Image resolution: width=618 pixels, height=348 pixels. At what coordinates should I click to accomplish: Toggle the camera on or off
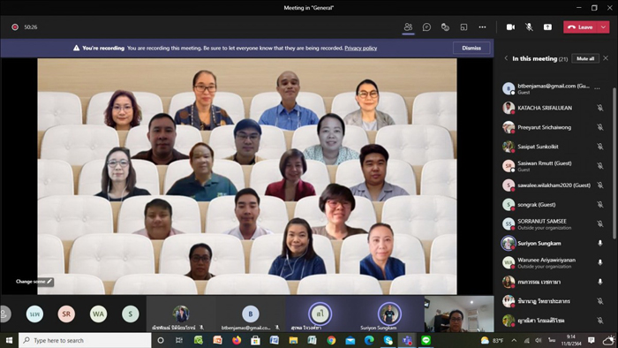click(x=510, y=26)
